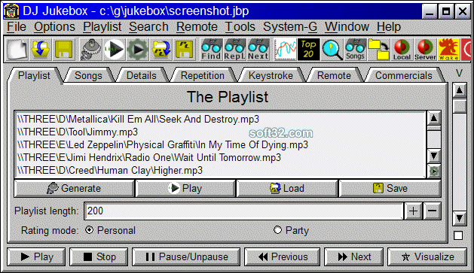This screenshot has width=474, height=273.
Task: Click the Load playlist PL folder icon
Action: coord(161,49)
